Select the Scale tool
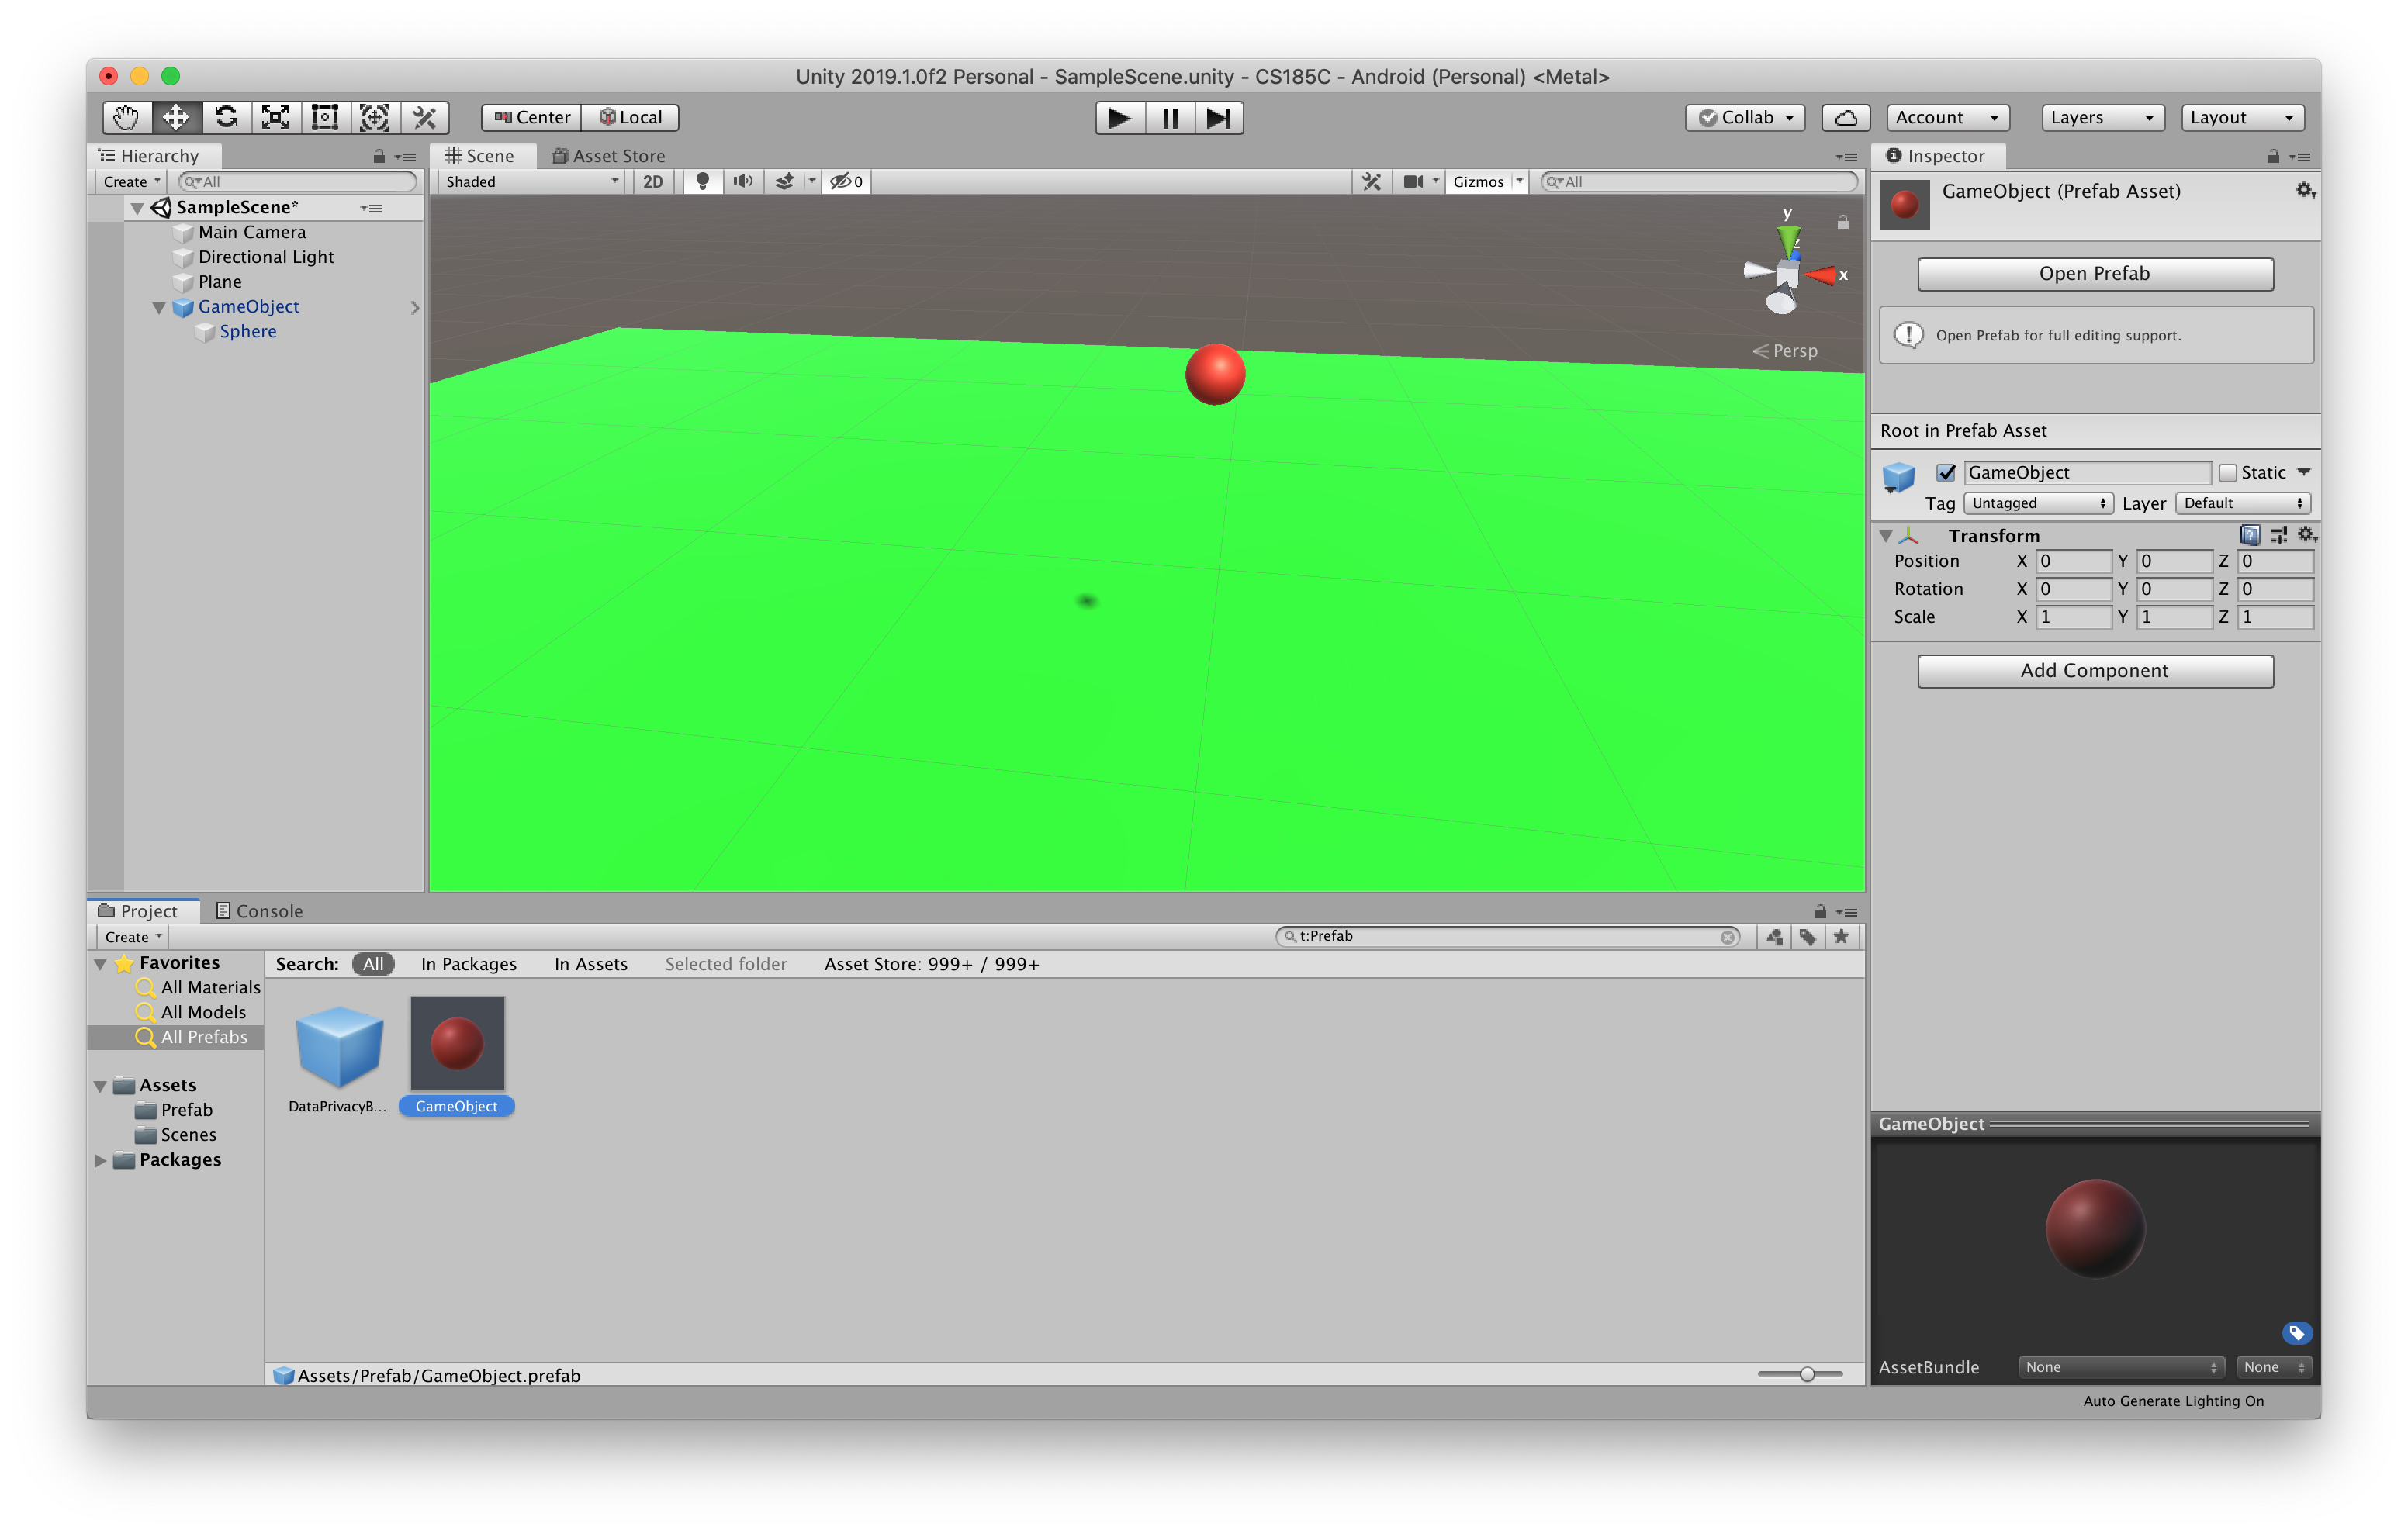 click(275, 117)
